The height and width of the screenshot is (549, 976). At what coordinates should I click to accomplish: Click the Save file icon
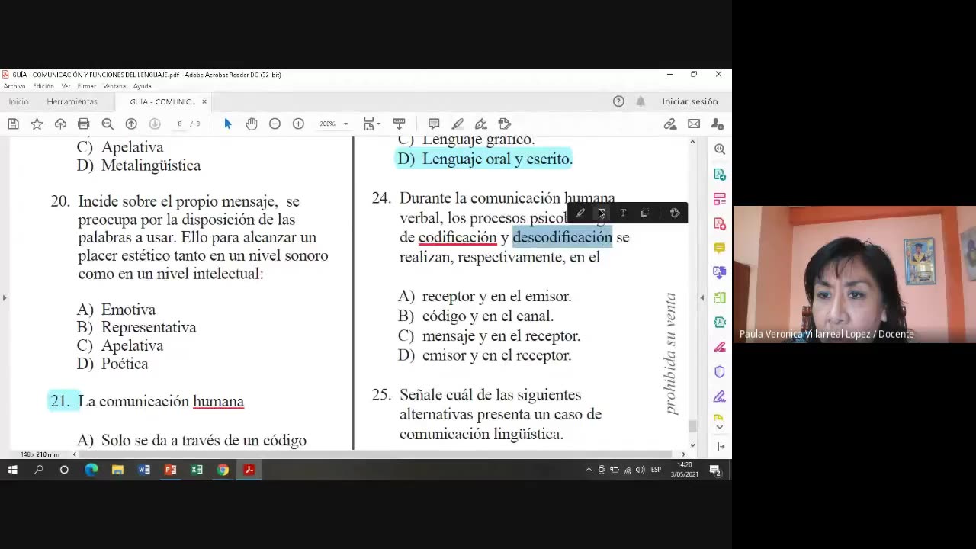(x=13, y=124)
